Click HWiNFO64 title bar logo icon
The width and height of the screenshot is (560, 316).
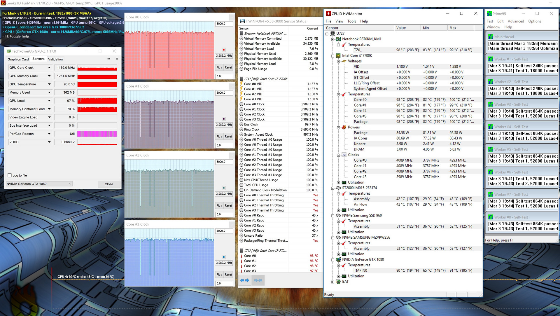tap(242, 21)
